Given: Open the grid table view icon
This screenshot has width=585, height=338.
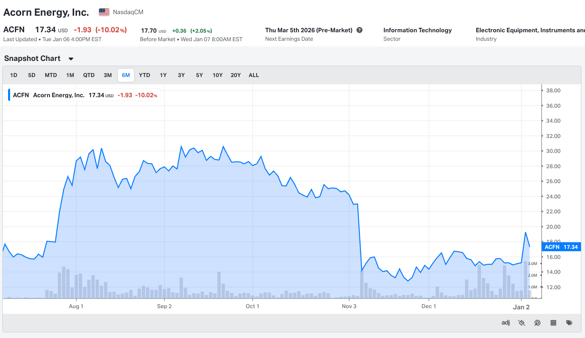Looking at the screenshot, I should click(x=554, y=323).
